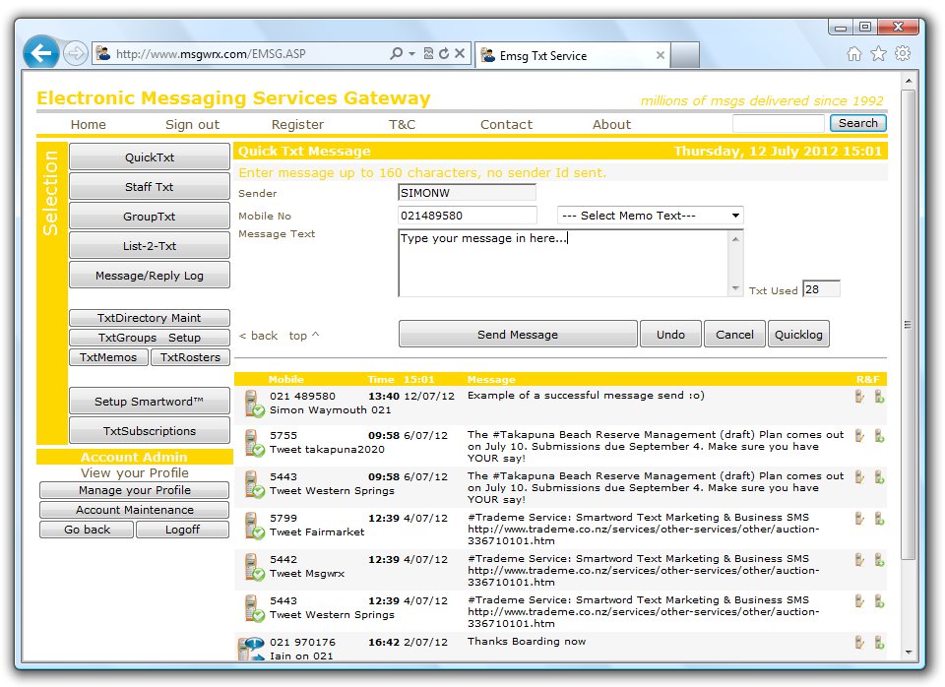Open the browser settings gear icon
945x687 pixels.
(x=905, y=56)
